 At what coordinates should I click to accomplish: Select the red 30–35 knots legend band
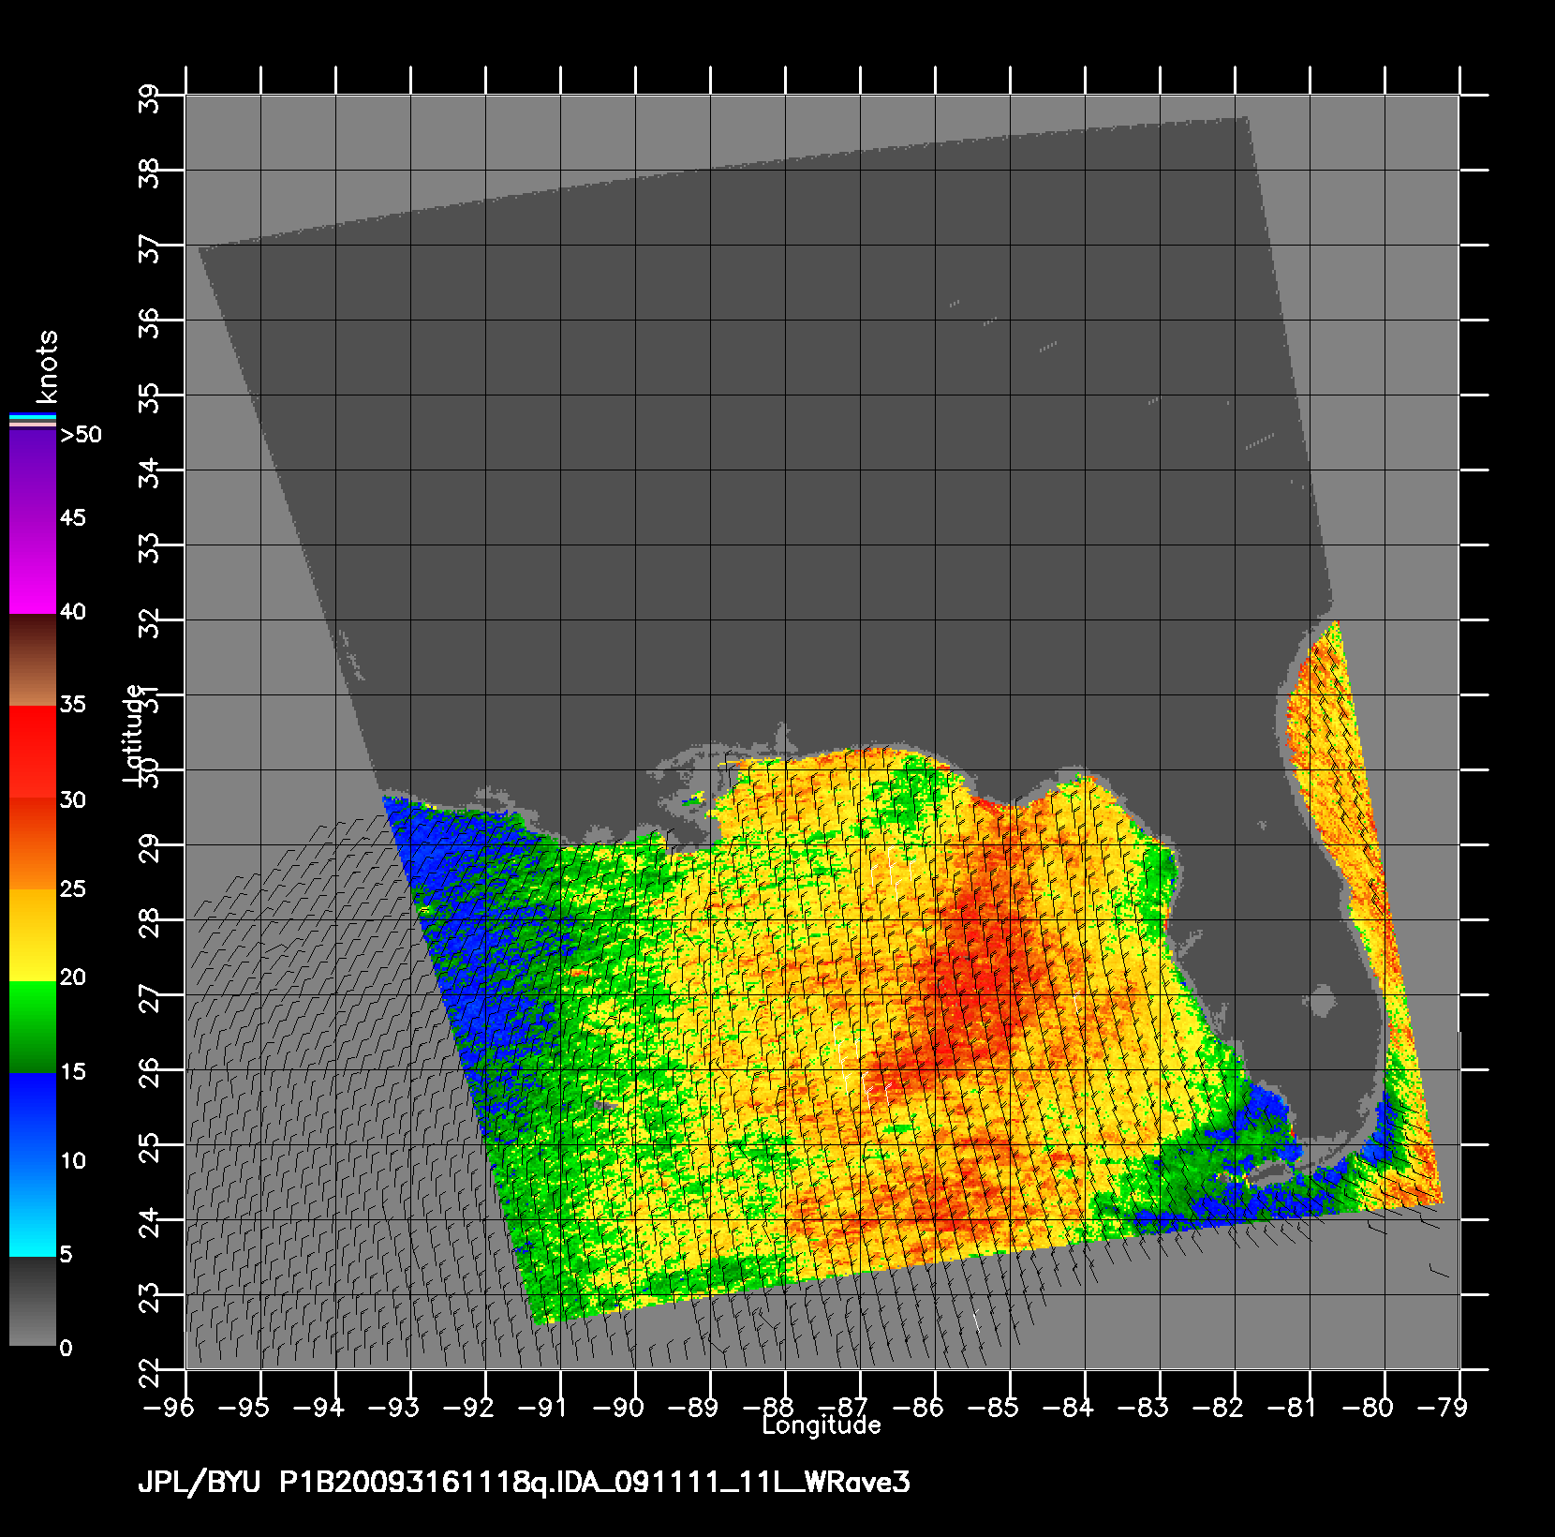33,752
